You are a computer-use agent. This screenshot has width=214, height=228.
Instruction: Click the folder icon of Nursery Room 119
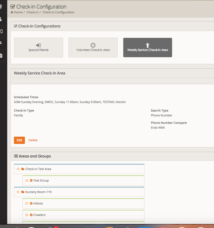click(23, 192)
